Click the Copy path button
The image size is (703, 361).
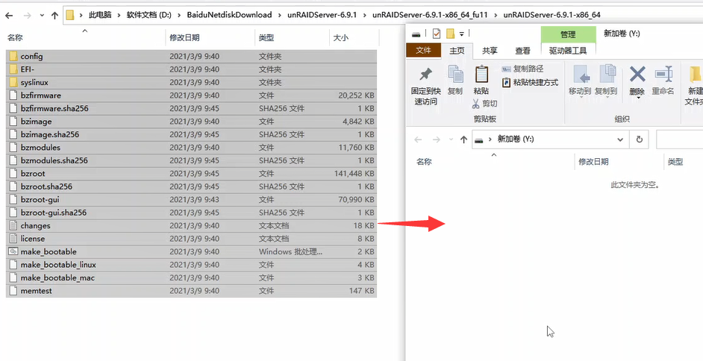point(522,69)
